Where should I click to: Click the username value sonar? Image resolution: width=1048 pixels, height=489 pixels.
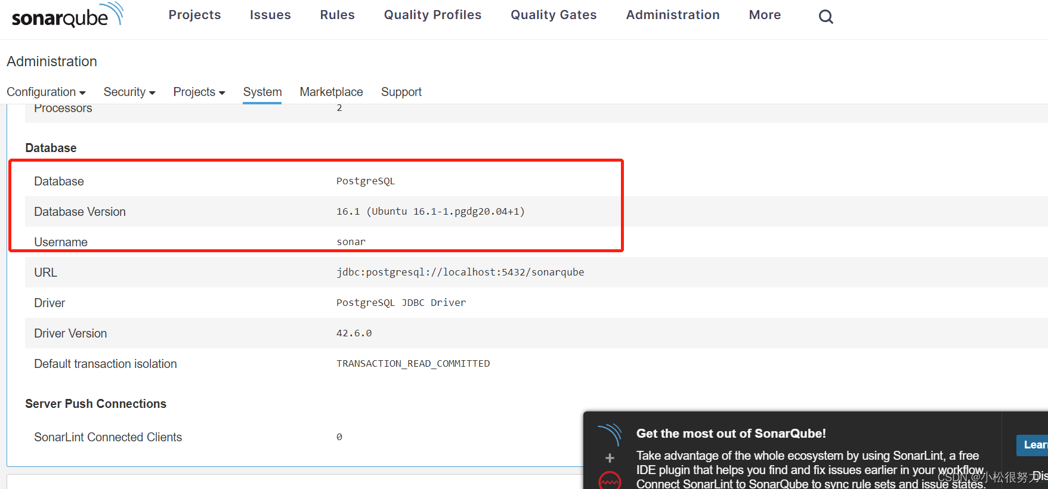(351, 242)
